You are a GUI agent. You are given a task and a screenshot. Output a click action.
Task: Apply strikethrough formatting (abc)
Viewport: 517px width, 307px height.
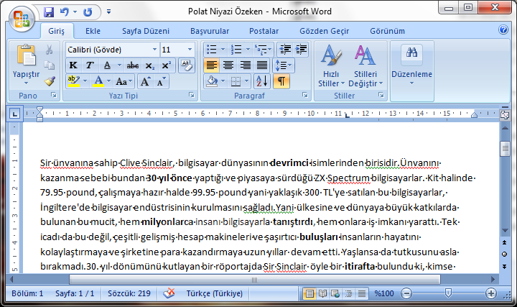pyautogui.click(x=133, y=65)
